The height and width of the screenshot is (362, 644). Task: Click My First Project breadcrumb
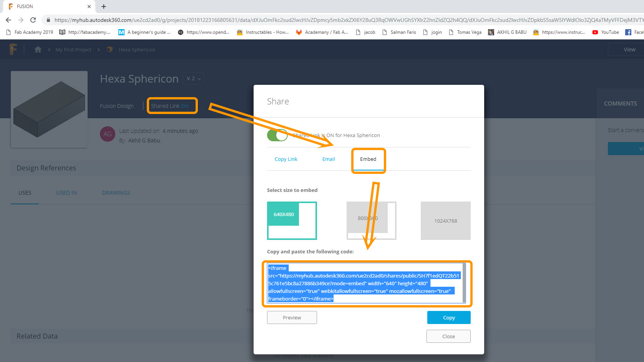(x=73, y=50)
